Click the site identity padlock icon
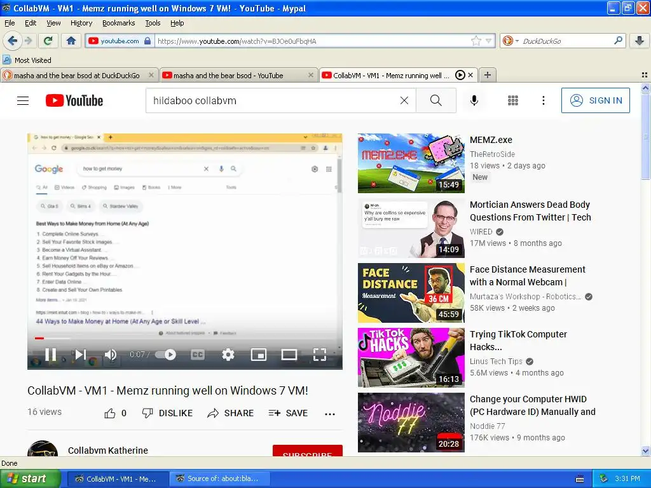Screen dimensions: 651x488 point(147,41)
